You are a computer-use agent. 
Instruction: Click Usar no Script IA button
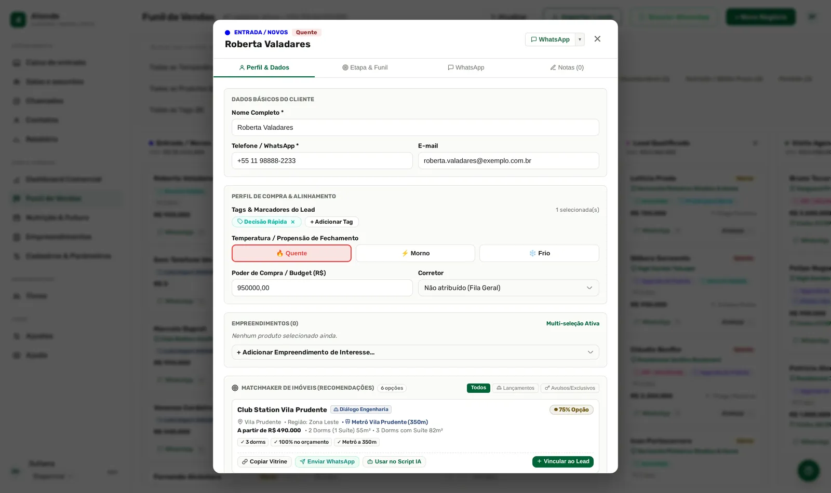click(x=394, y=462)
